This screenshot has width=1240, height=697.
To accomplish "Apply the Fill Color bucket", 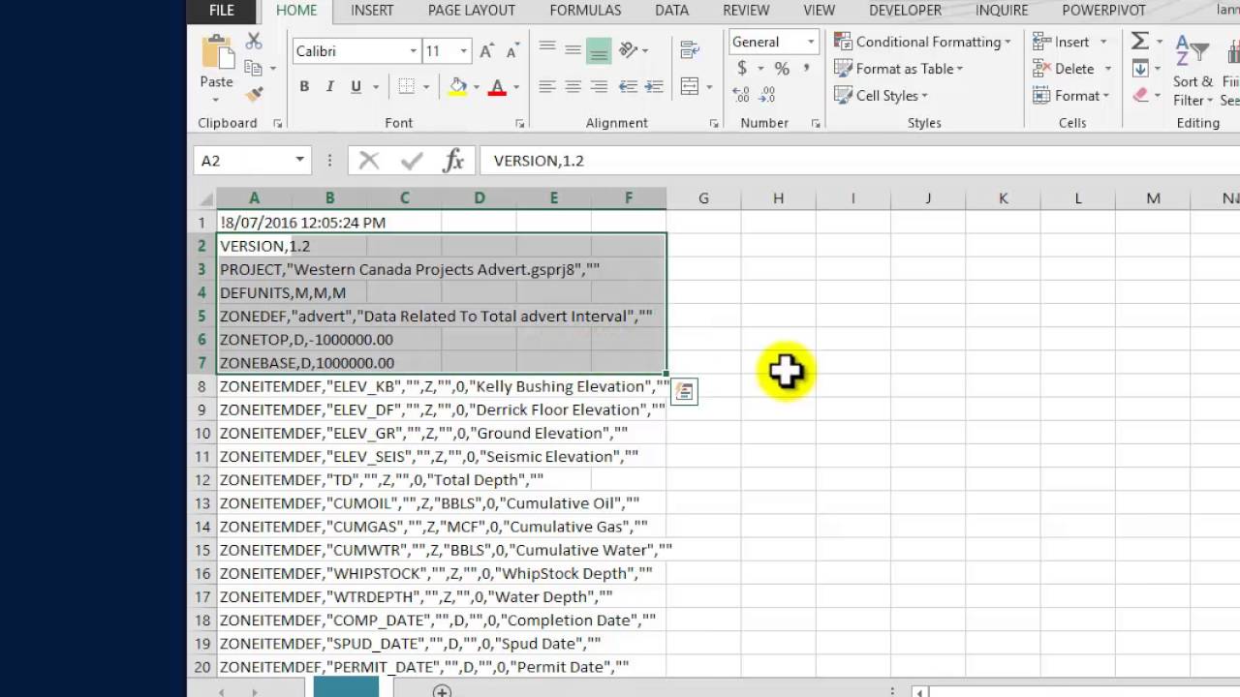I will coord(458,87).
